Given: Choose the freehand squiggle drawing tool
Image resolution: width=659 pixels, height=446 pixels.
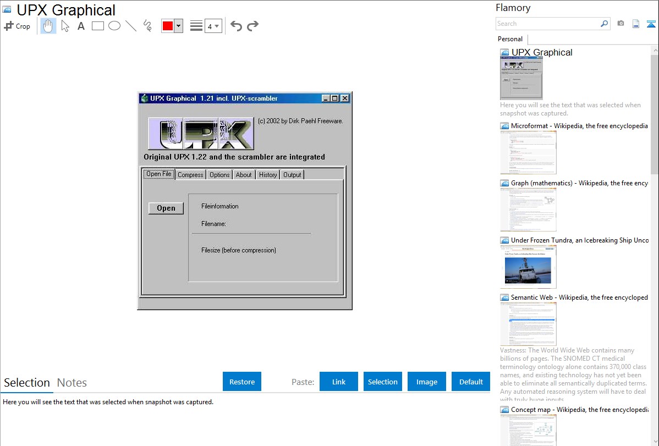Looking at the screenshot, I should point(147,26).
